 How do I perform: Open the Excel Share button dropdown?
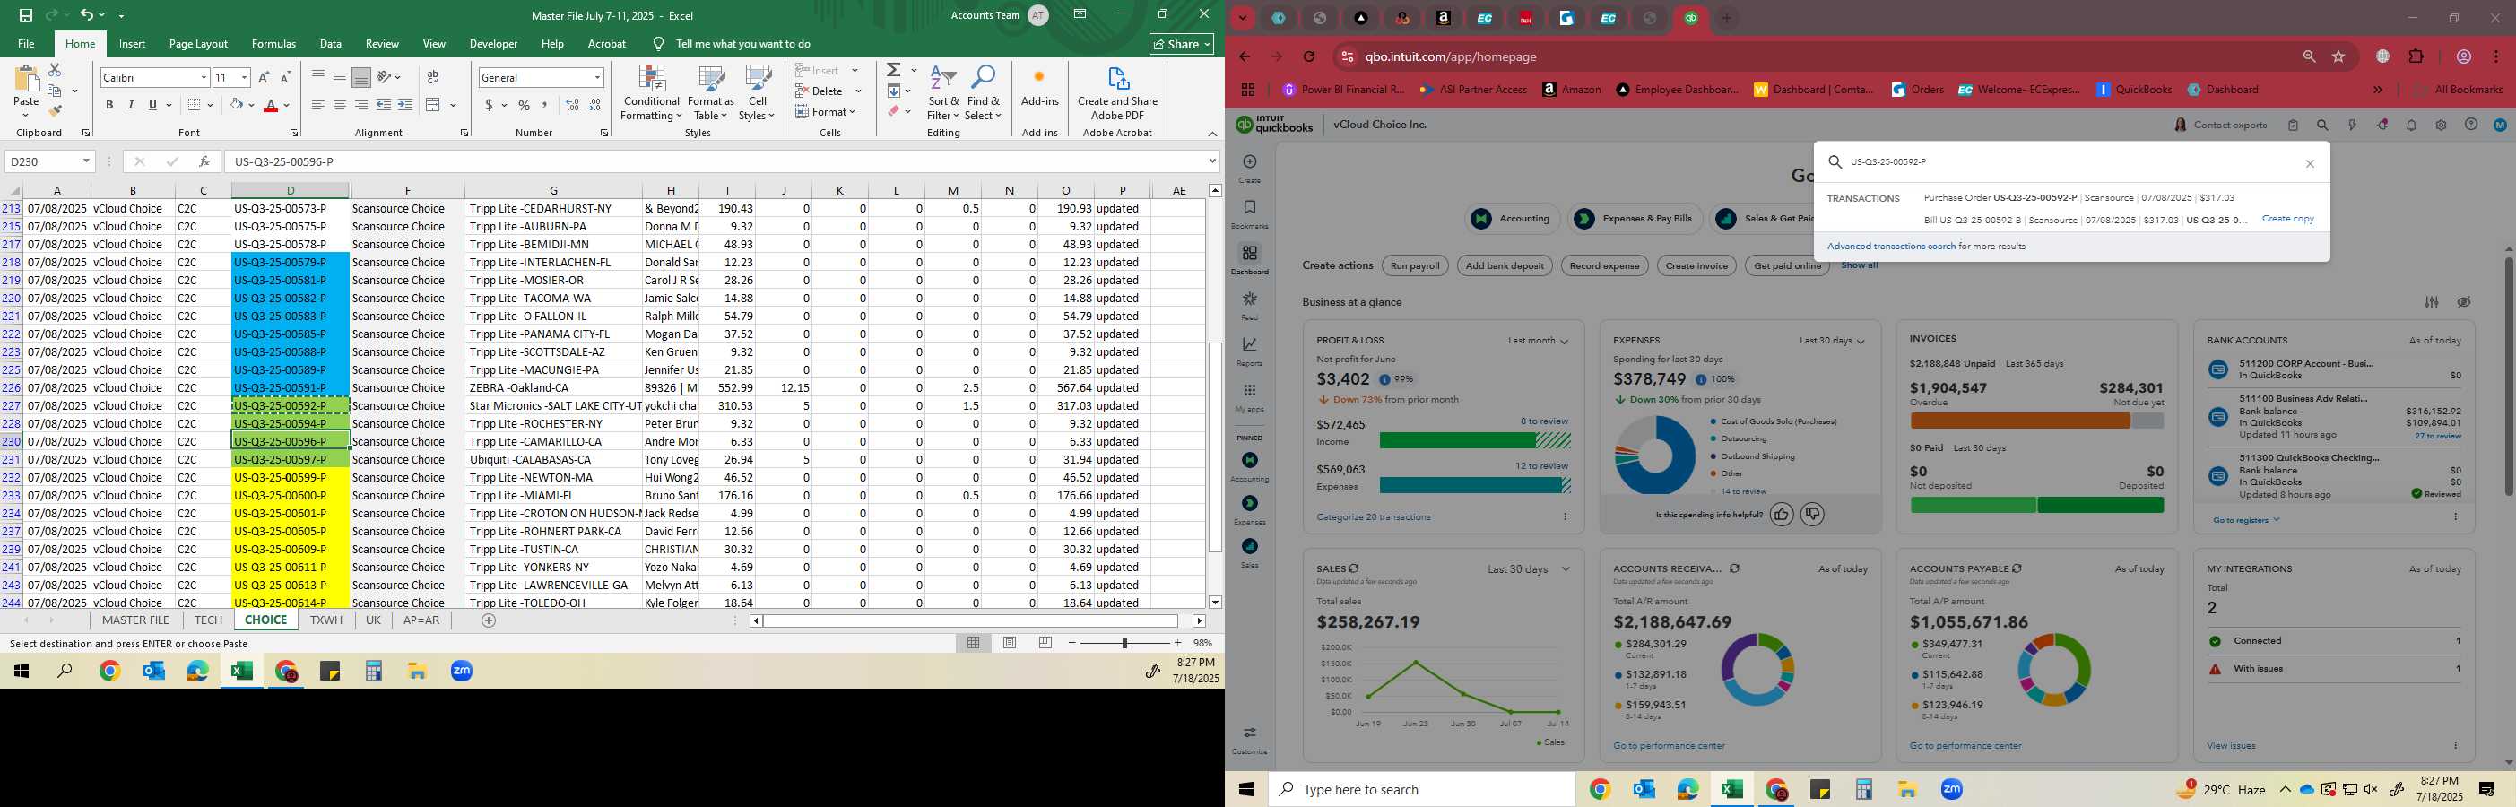(1181, 44)
